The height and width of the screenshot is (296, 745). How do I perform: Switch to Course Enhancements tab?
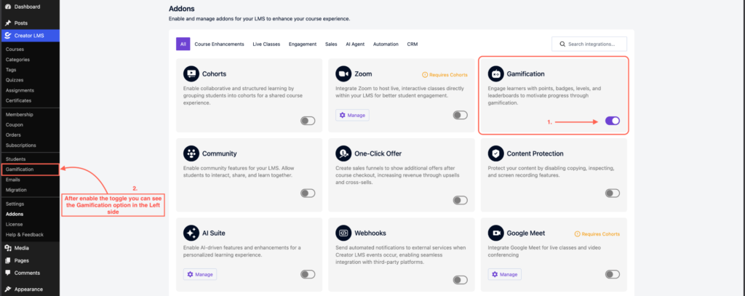[x=219, y=44]
